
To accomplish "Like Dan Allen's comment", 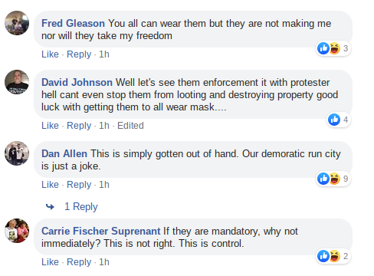I will pos(50,185).
